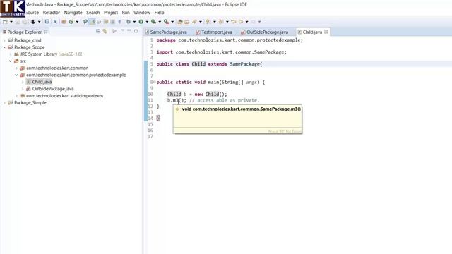
Task: Close the Child.java editor tab
Action: (326, 32)
